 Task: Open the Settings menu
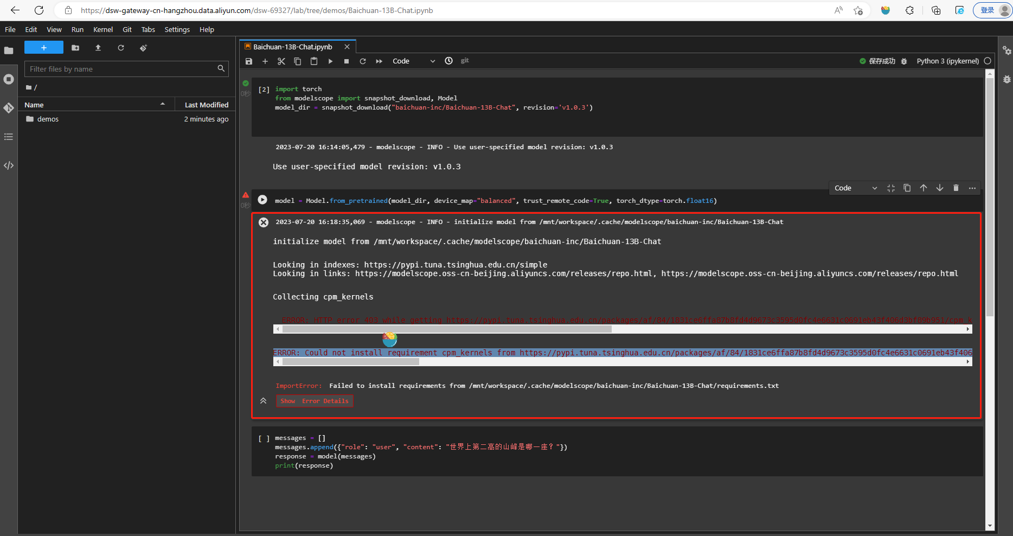click(x=177, y=29)
